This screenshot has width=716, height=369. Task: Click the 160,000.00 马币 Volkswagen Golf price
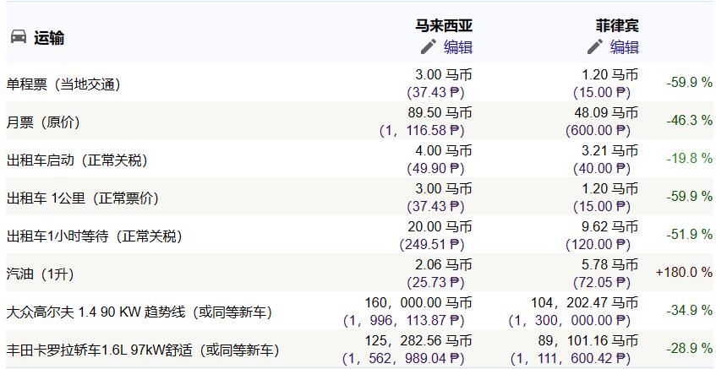(418, 303)
